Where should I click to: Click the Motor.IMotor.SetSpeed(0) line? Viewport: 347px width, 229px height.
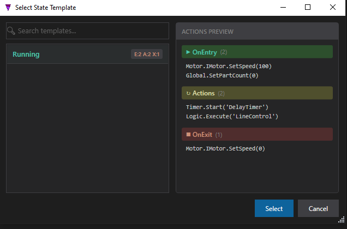(225, 148)
